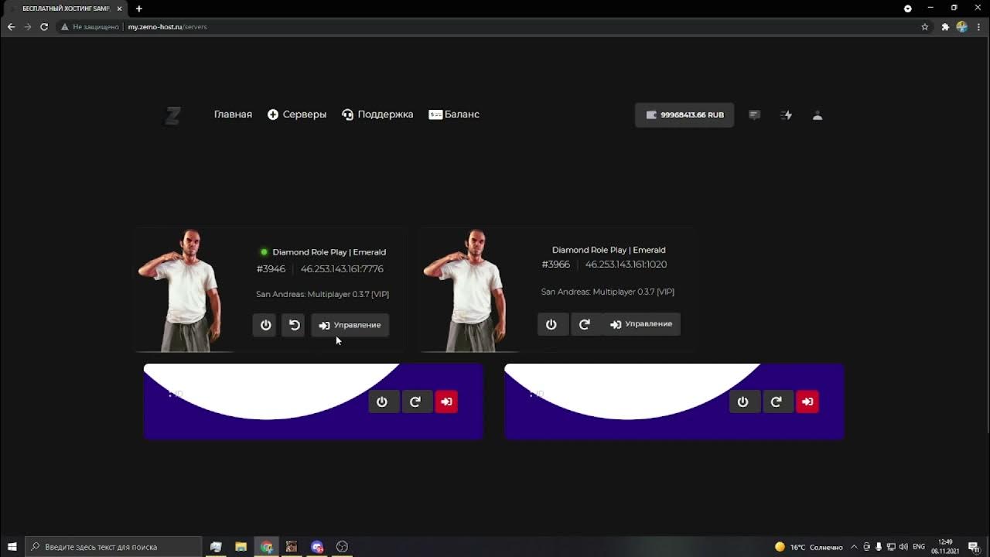Open the Серверы menu item
Viewport: 990px width, 557px height.
click(297, 114)
